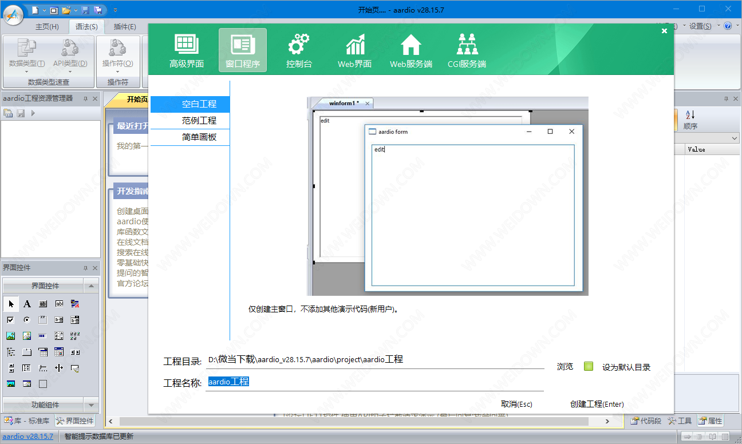The height and width of the screenshot is (444, 742).
Task: Choose the 控制台 gears project type
Action: [x=299, y=50]
